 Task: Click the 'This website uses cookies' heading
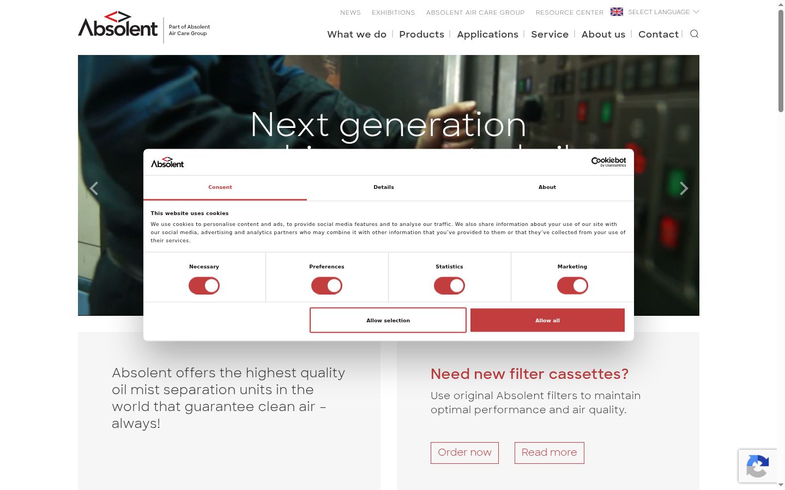pos(190,213)
